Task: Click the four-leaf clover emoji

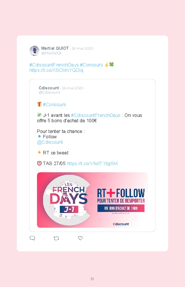Action: point(112,64)
